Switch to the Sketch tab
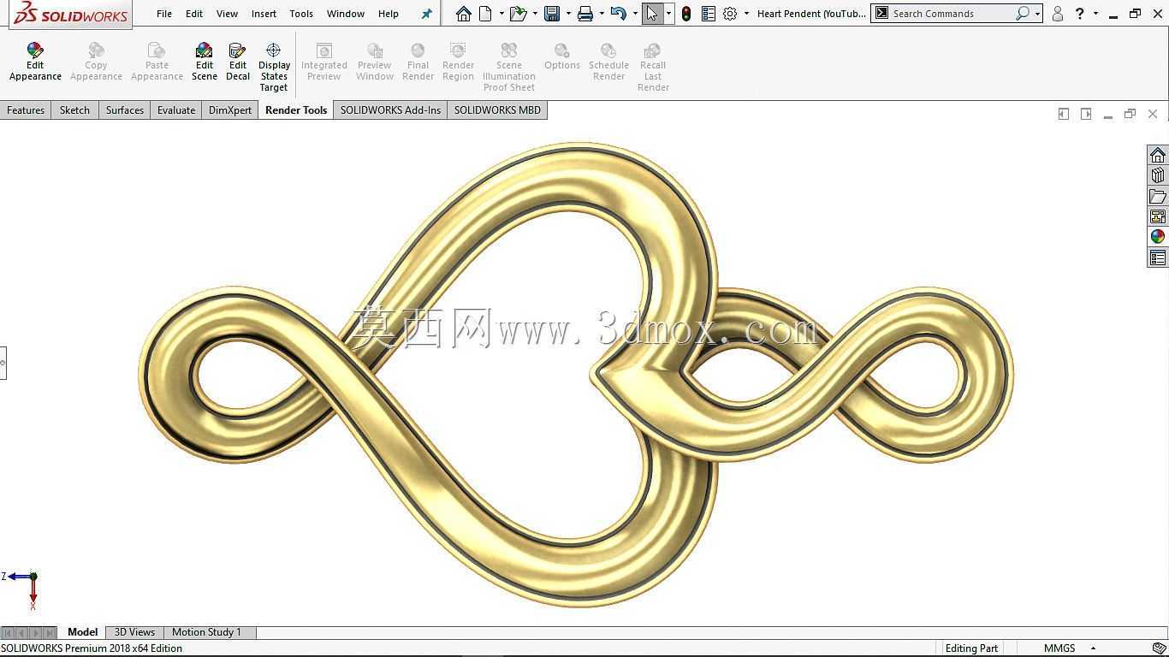Screen dimensions: 1169x657 point(74,110)
